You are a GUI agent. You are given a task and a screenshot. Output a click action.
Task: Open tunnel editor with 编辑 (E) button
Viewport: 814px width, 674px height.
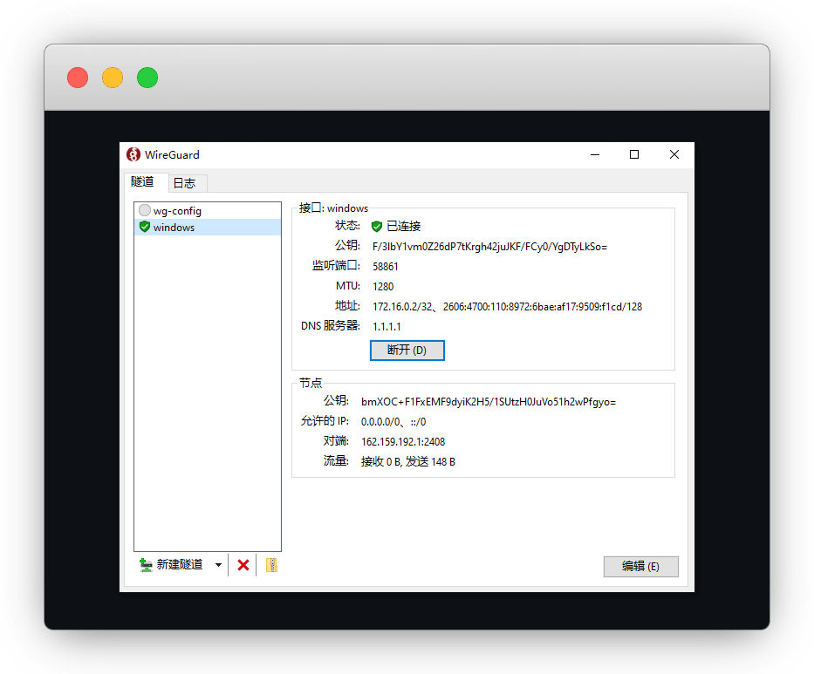(640, 566)
